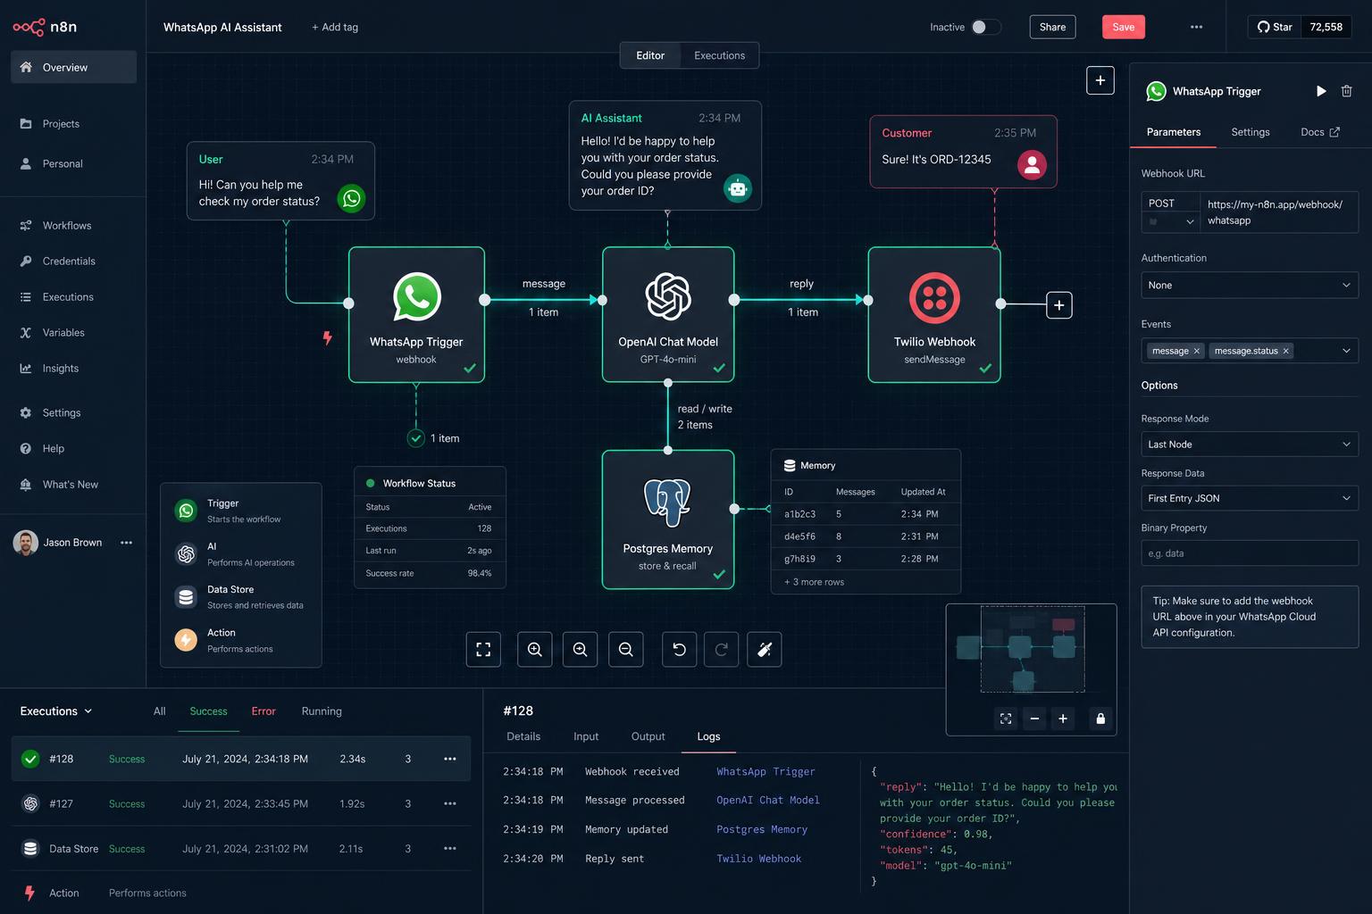Screen dimensions: 1372x914
Task: Open the more options menu near Save
Action: click(1196, 27)
